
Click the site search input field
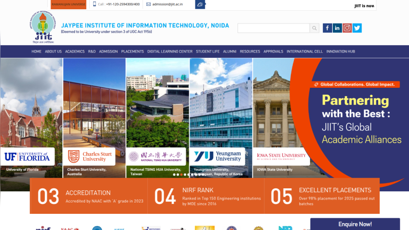tap(274, 28)
